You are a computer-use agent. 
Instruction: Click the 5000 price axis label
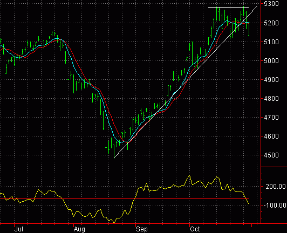coord(271,61)
